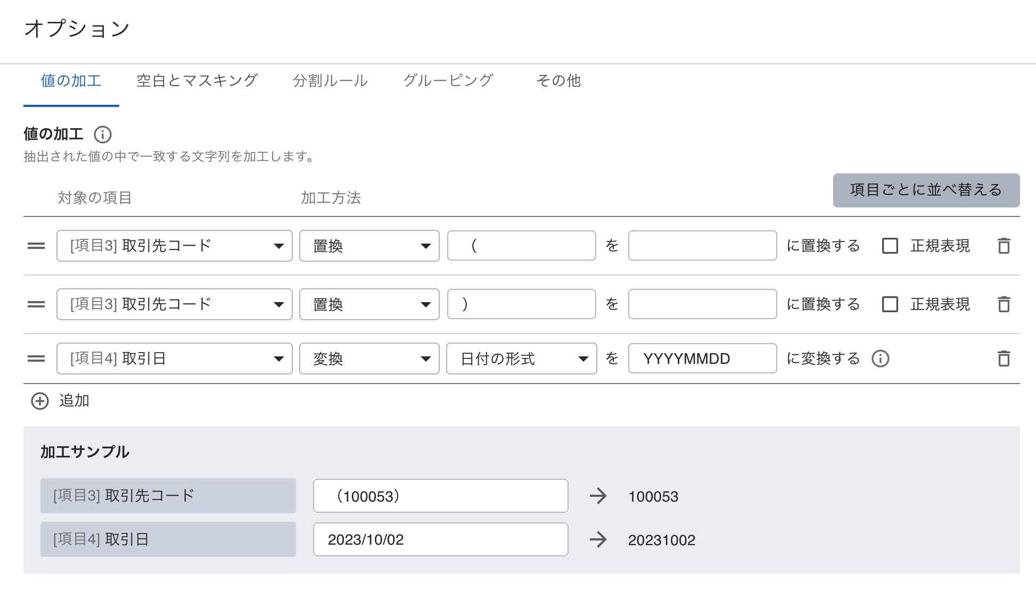Click drag handle of 取引日 row
Viewport: 1036px width, 600px height.
click(x=36, y=359)
